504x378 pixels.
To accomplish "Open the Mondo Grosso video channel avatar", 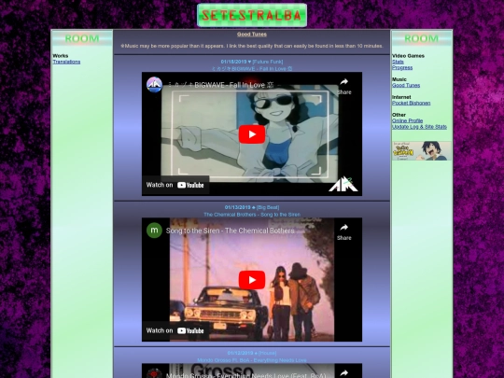I will pyautogui.click(x=154, y=373).
